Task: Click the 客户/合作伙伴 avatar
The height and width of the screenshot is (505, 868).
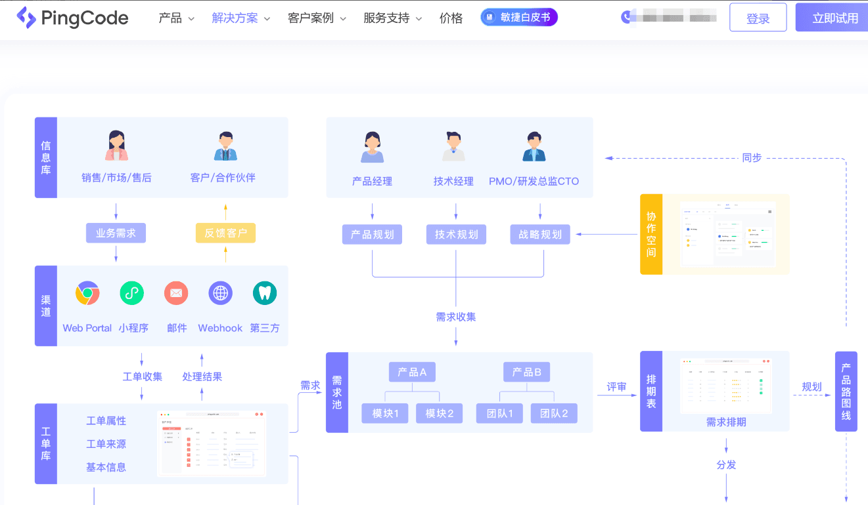Action: (225, 146)
